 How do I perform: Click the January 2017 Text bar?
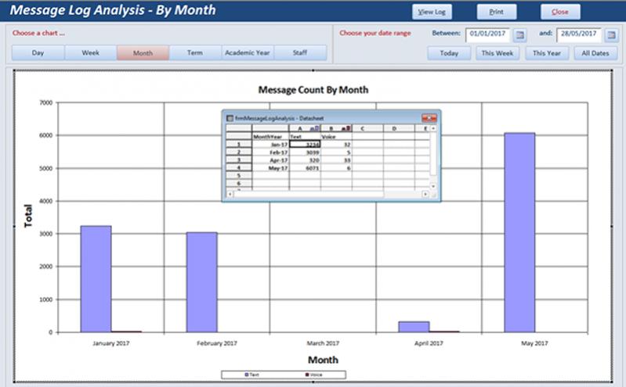96,279
